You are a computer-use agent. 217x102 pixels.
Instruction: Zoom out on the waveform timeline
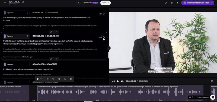click(193, 97)
